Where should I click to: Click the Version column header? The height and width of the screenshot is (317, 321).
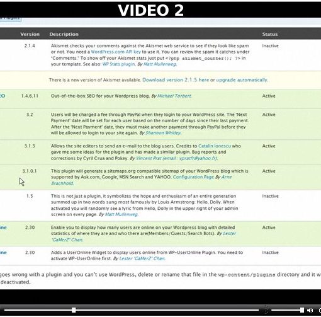pos(30,34)
